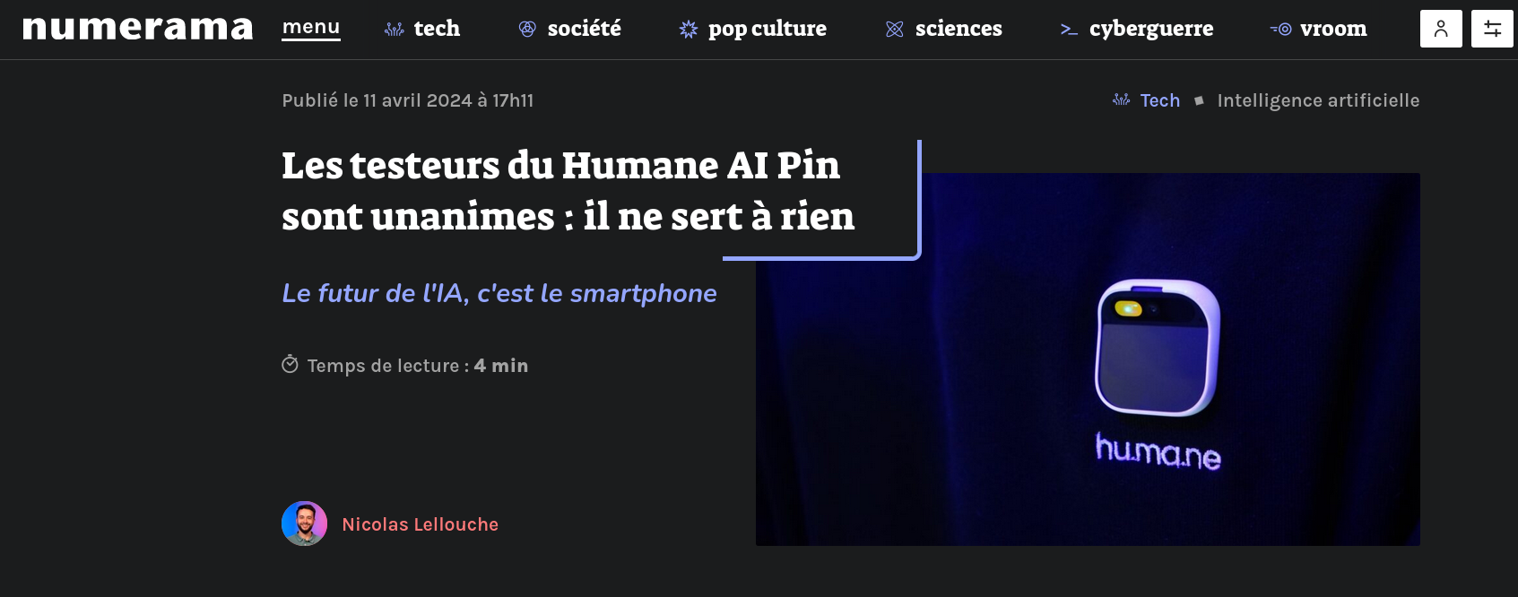This screenshot has width=1518, height=597.
Task: Click the société category icon
Action: coord(527,29)
